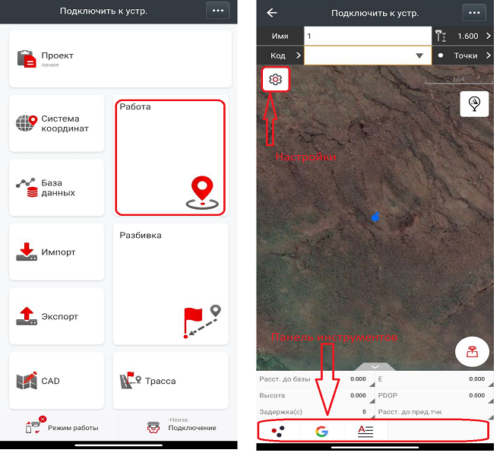Open the Проект tile

click(x=120, y=59)
